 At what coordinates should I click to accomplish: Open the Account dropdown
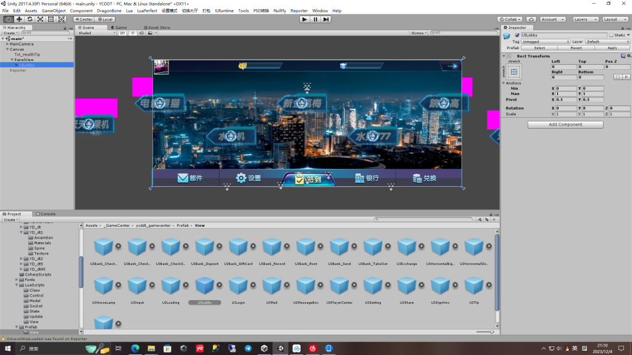coord(552,19)
